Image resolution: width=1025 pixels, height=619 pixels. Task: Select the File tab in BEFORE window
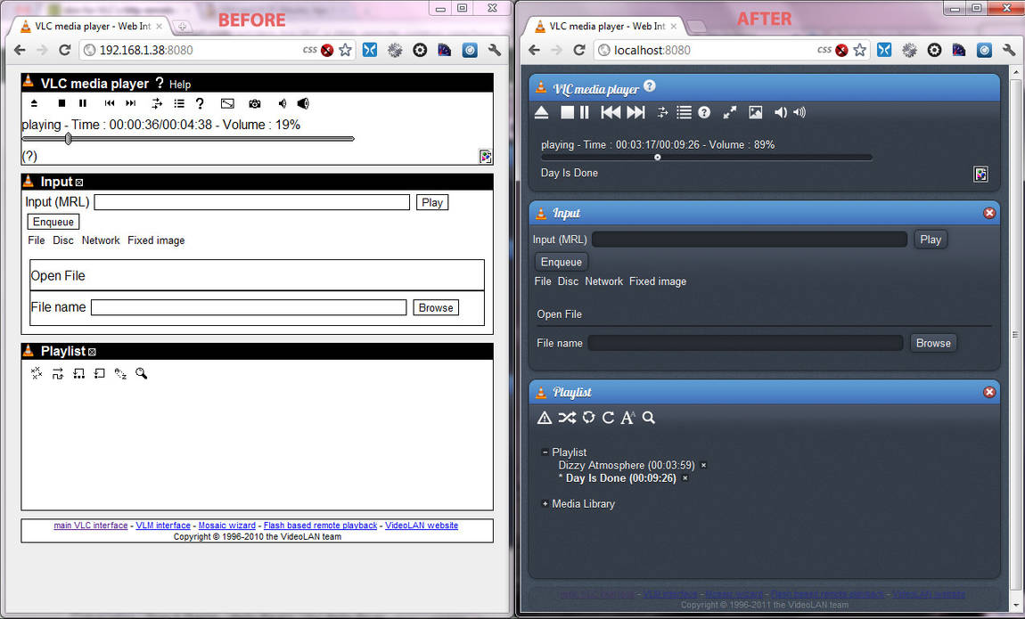click(37, 240)
